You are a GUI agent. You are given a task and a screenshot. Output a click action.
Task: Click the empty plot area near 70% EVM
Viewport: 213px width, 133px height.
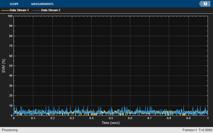(x=110, y=46)
